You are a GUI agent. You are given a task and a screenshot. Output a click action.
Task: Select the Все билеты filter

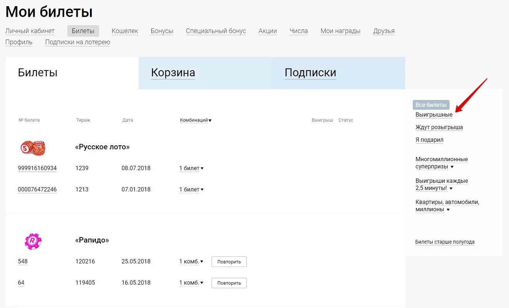click(431, 105)
